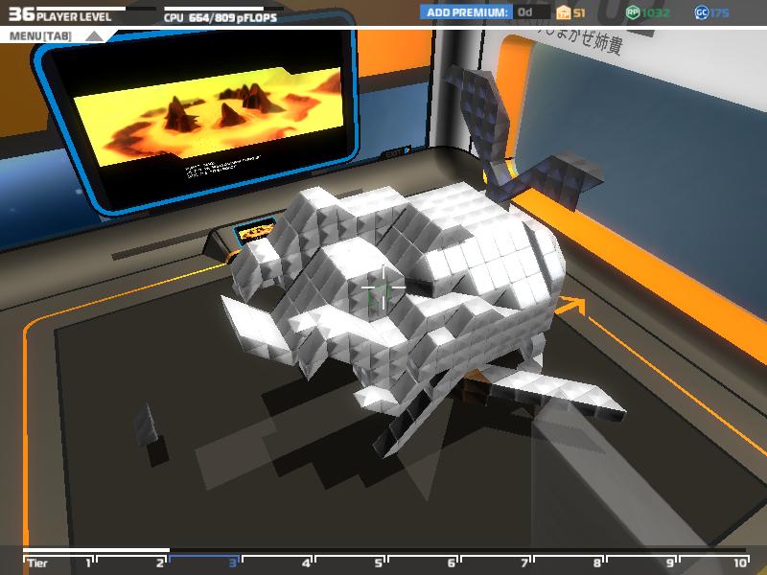767x575 pixels.
Task: Click the 1032 robo points value
Action: 656,12
